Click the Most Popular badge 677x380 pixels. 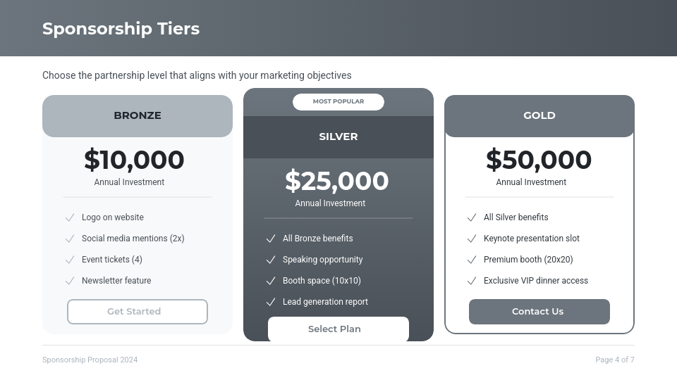point(338,101)
